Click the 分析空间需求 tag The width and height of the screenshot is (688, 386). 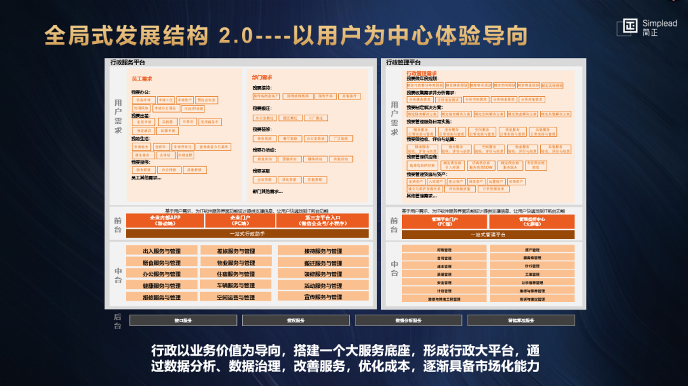click(x=476, y=99)
